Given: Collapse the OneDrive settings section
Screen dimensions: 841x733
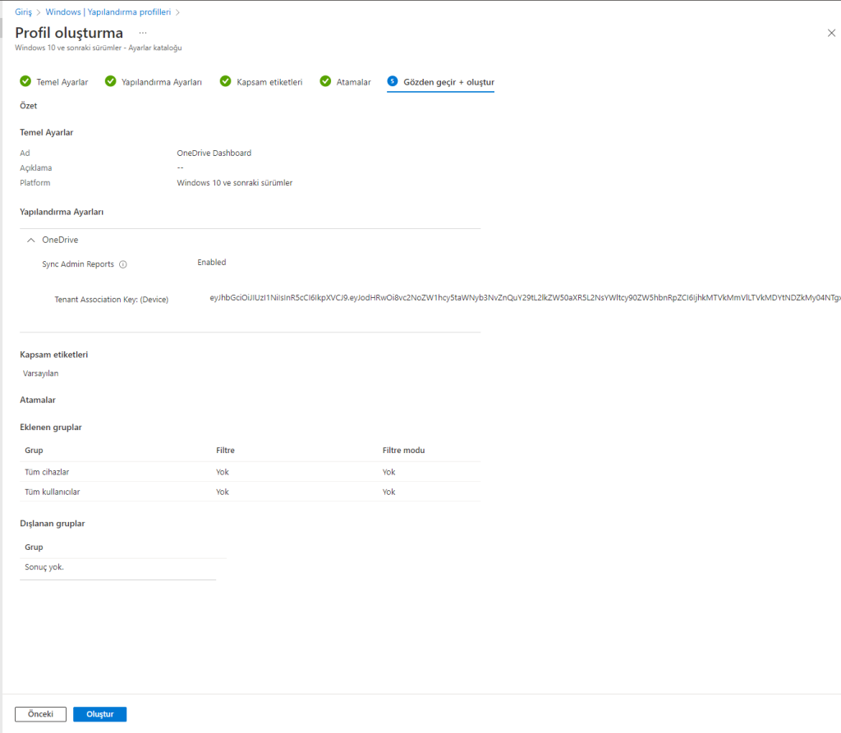Looking at the screenshot, I should [x=31, y=240].
